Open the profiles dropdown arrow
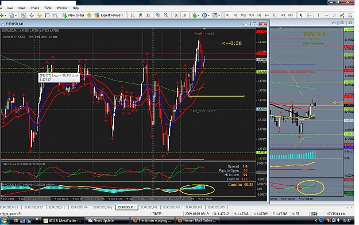Viewport: 359px width, 225px height. click(16, 16)
